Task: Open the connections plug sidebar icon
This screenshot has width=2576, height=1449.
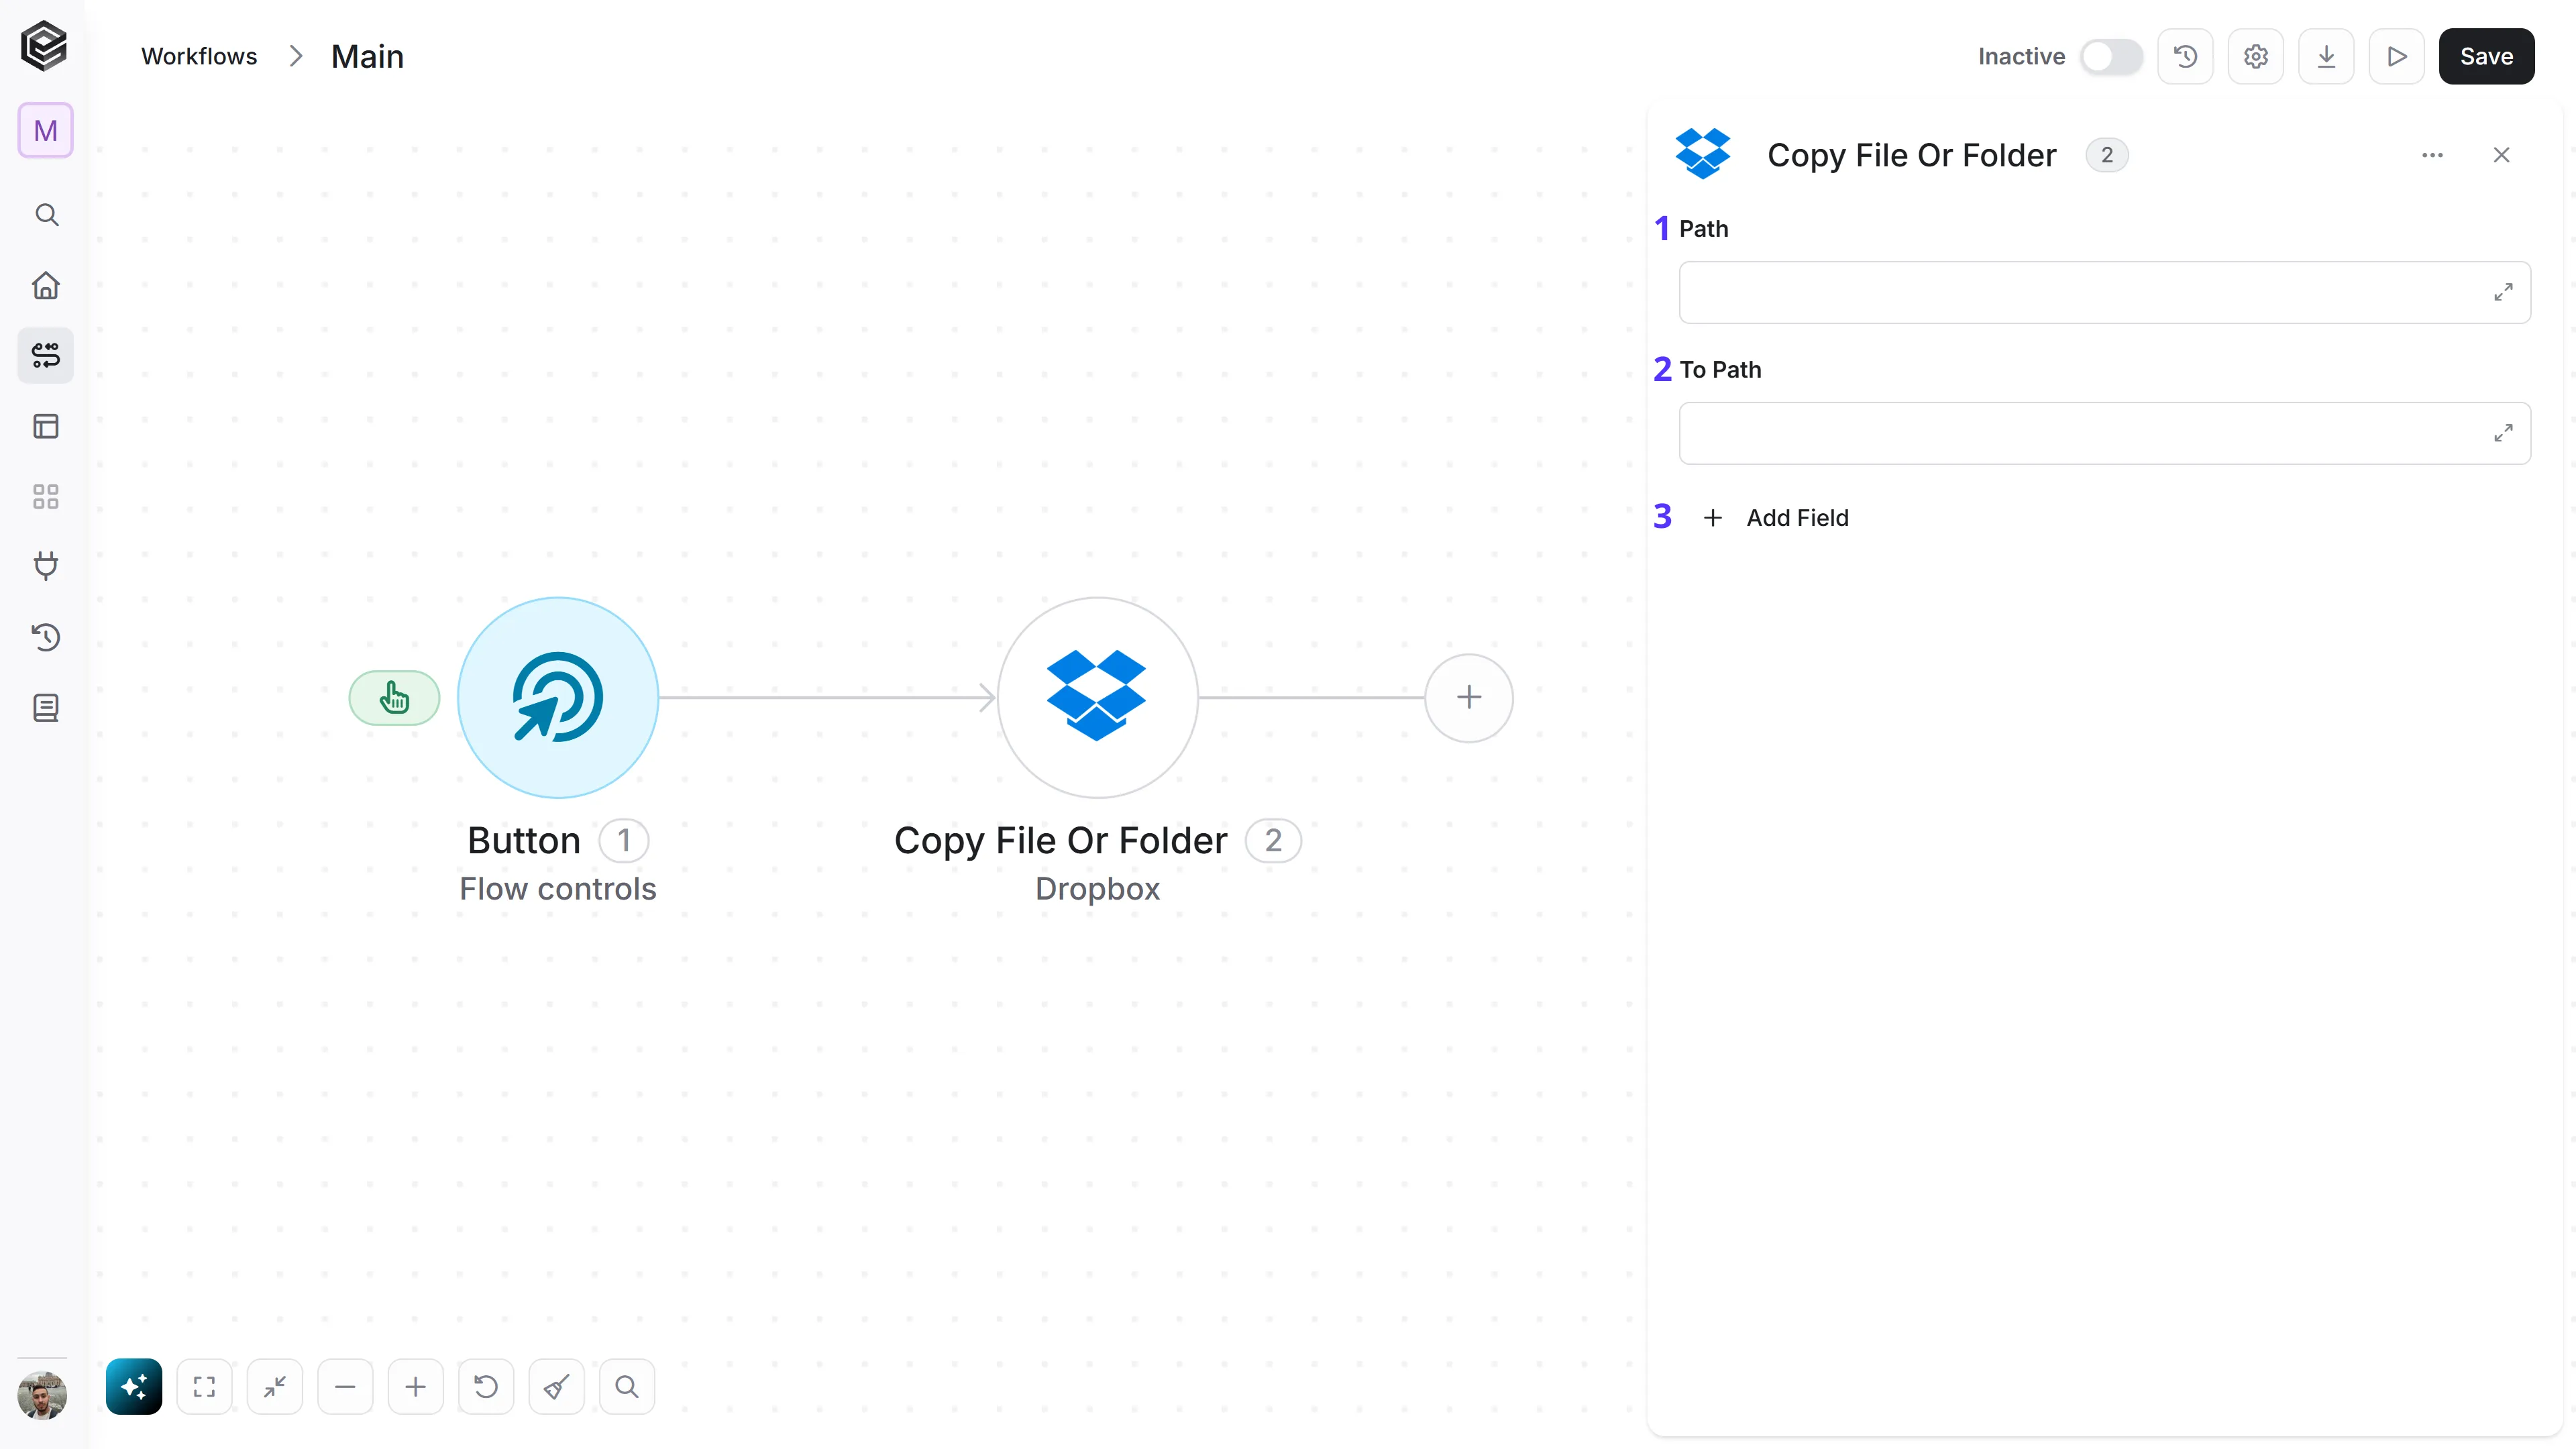Action: pyautogui.click(x=46, y=567)
